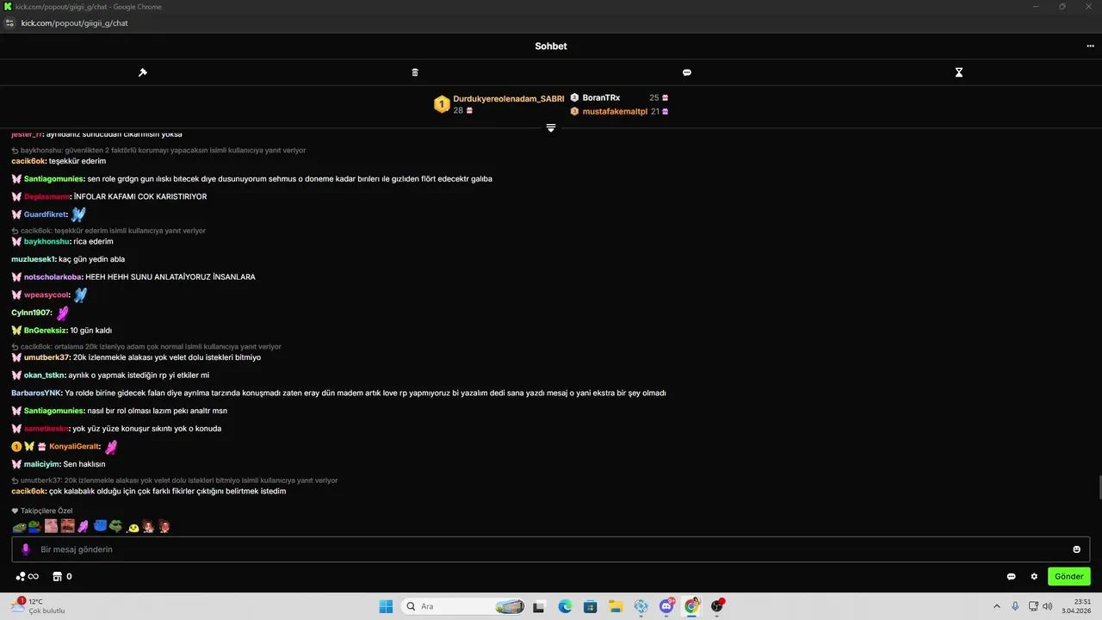Open chat settings gear icon
This screenshot has height=620, width=1102.
point(1035,576)
